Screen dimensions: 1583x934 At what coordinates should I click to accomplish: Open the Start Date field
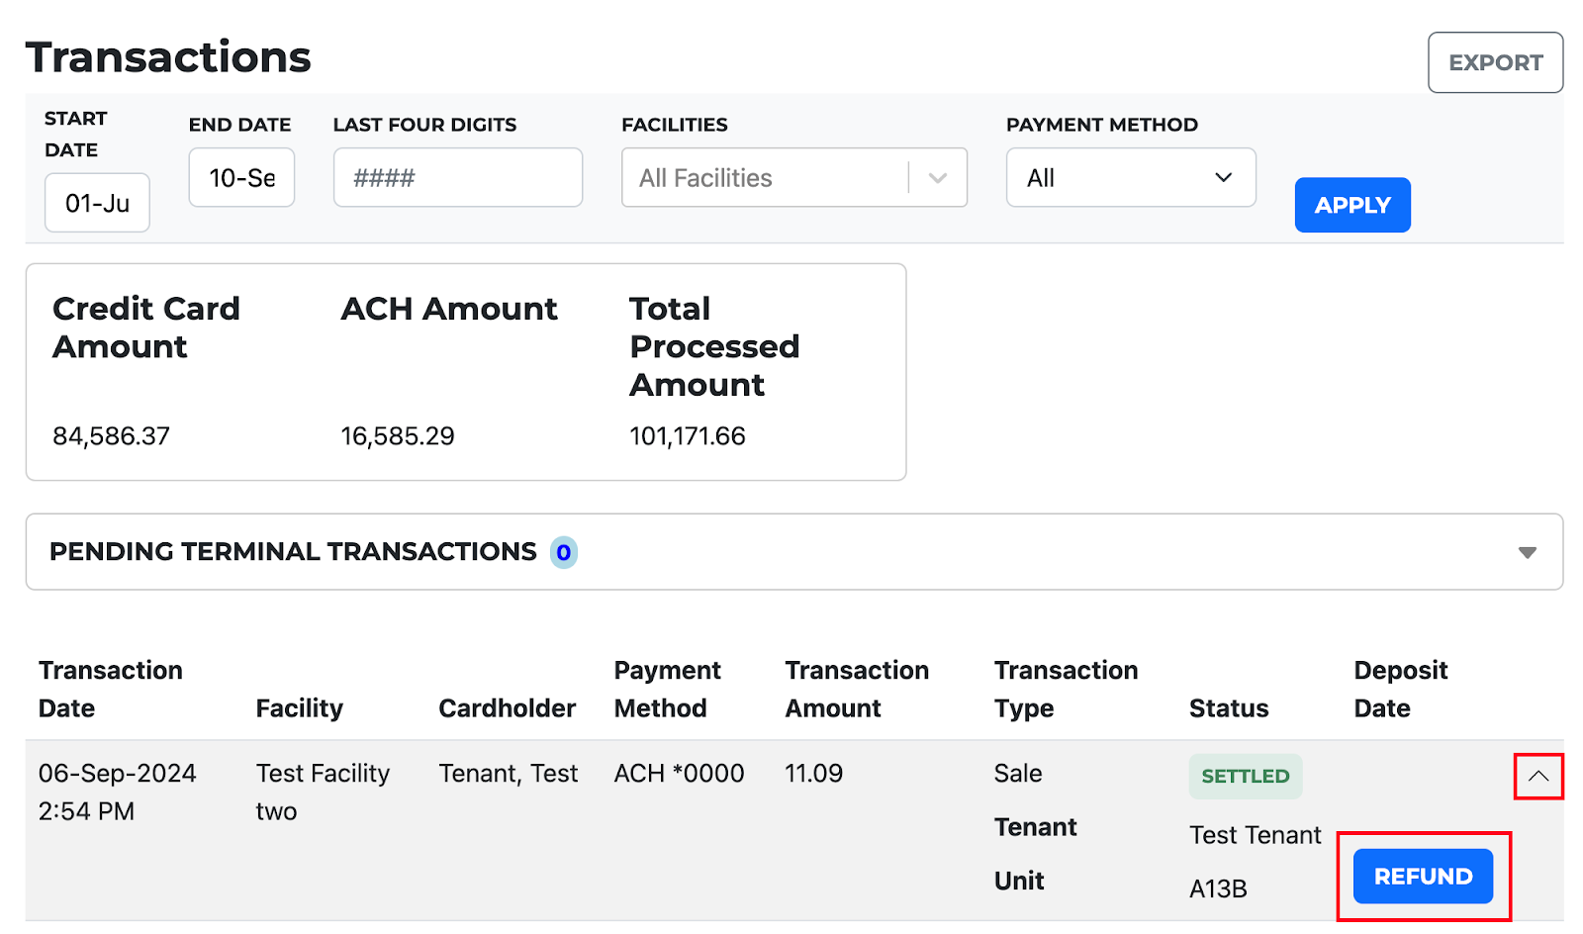pos(97,203)
